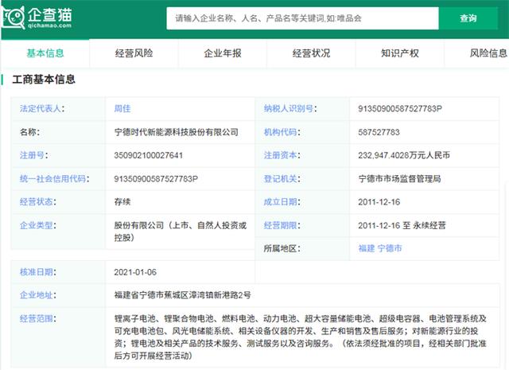Go to the 经营状况 tab
This screenshot has width=509, height=370.
pyautogui.click(x=311, y=53)
